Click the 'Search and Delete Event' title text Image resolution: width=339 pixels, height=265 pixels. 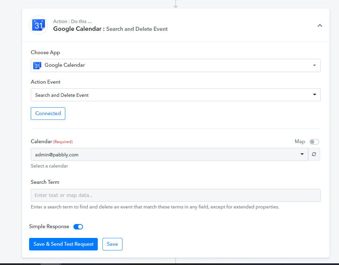pyautogui.click(x=137, y=29)
